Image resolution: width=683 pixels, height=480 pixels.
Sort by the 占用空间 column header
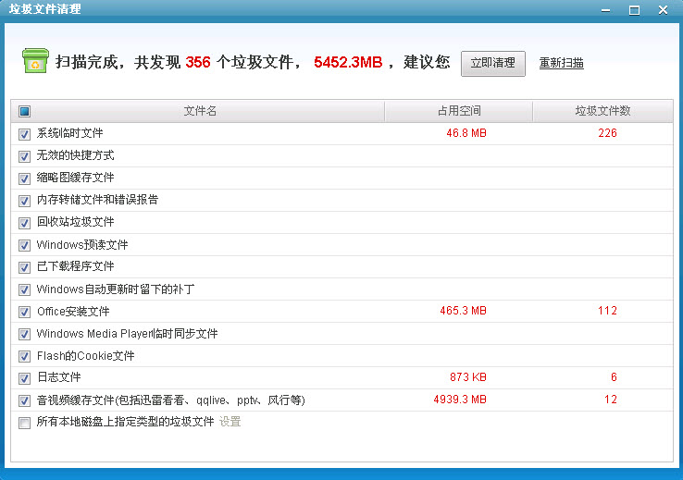pos(459,111)
